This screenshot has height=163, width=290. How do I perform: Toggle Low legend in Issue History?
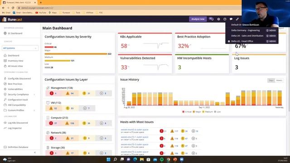pos(217,112)
